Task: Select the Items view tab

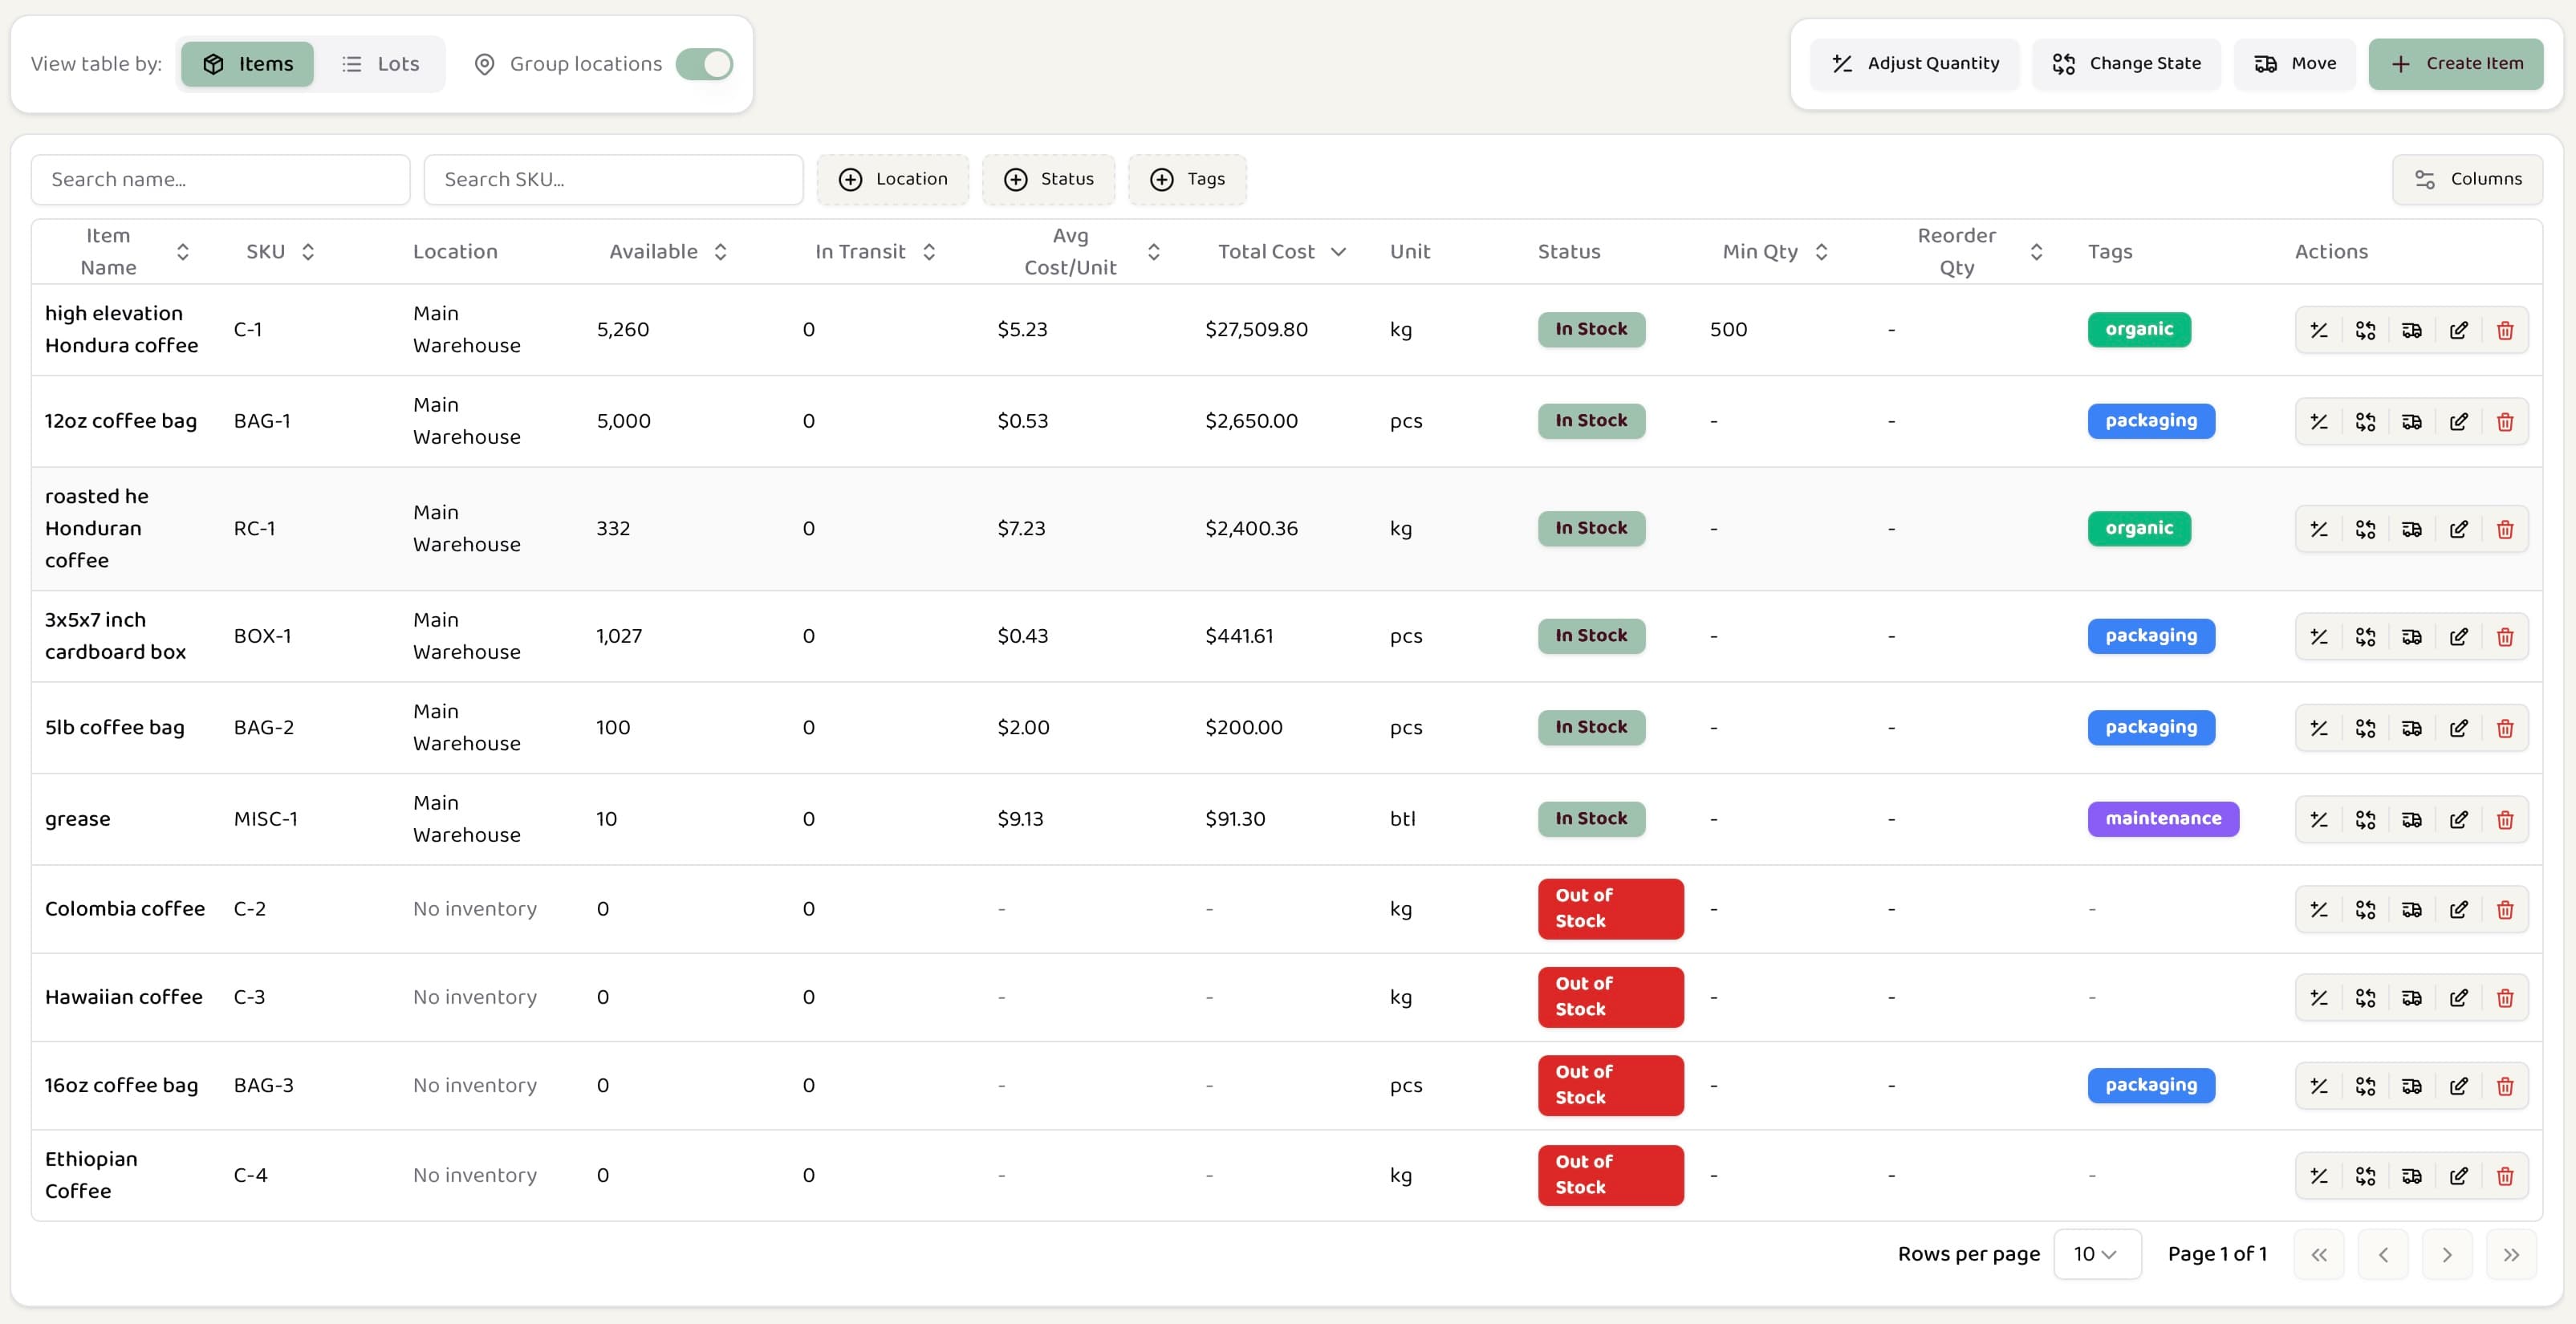Action: click(247, 63)
